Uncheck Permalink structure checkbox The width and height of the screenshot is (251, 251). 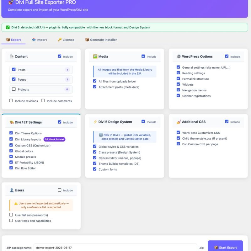pyautogui.click(x=178, y=78)
